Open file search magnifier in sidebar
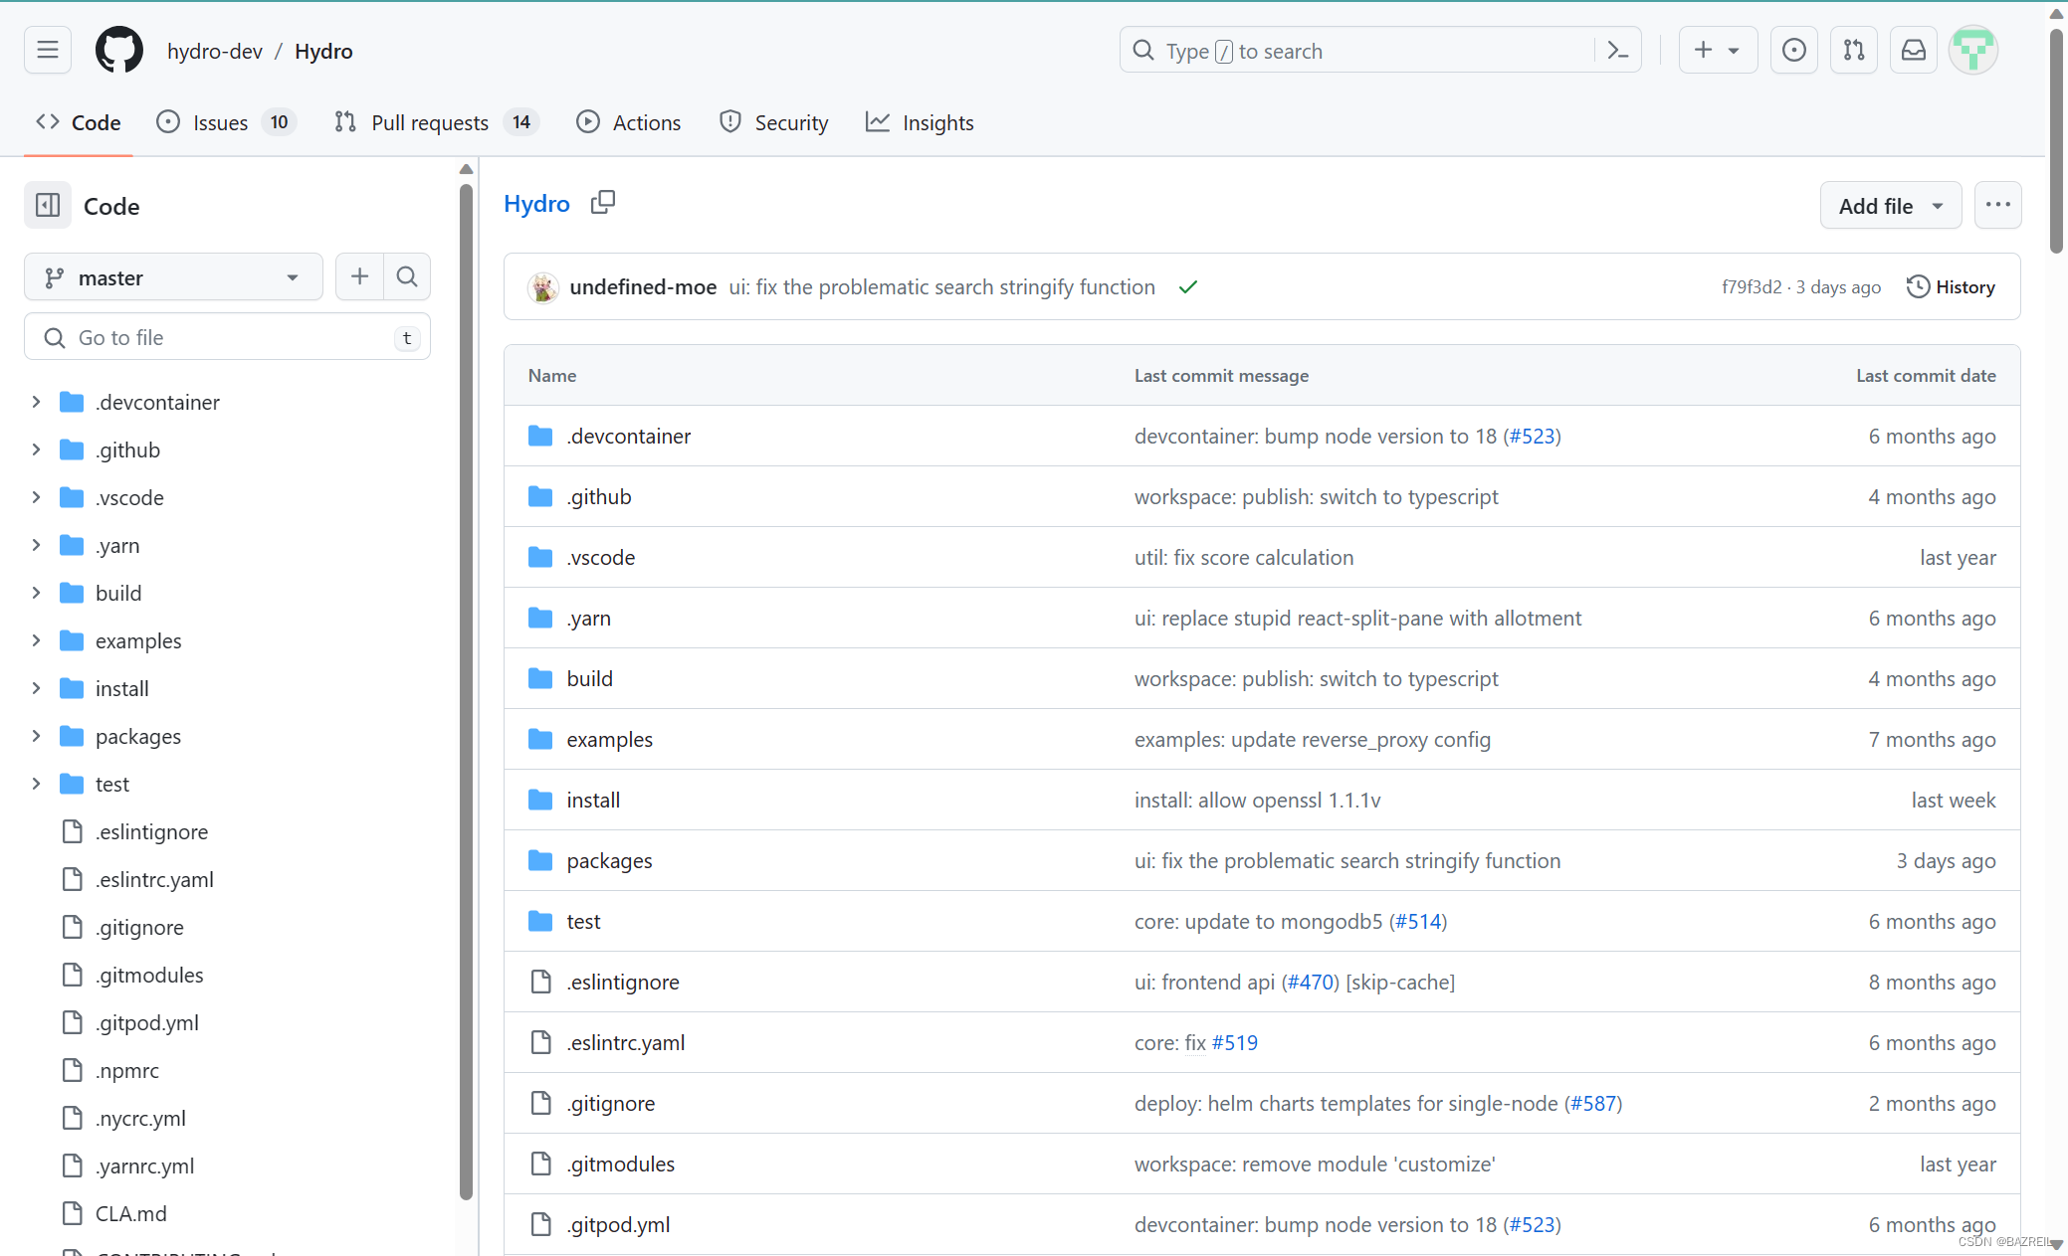The image size is (2068, 1256). (407, 276)
